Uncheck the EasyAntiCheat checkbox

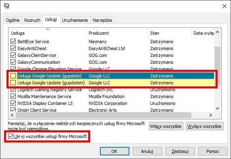[x=13, y=48]
